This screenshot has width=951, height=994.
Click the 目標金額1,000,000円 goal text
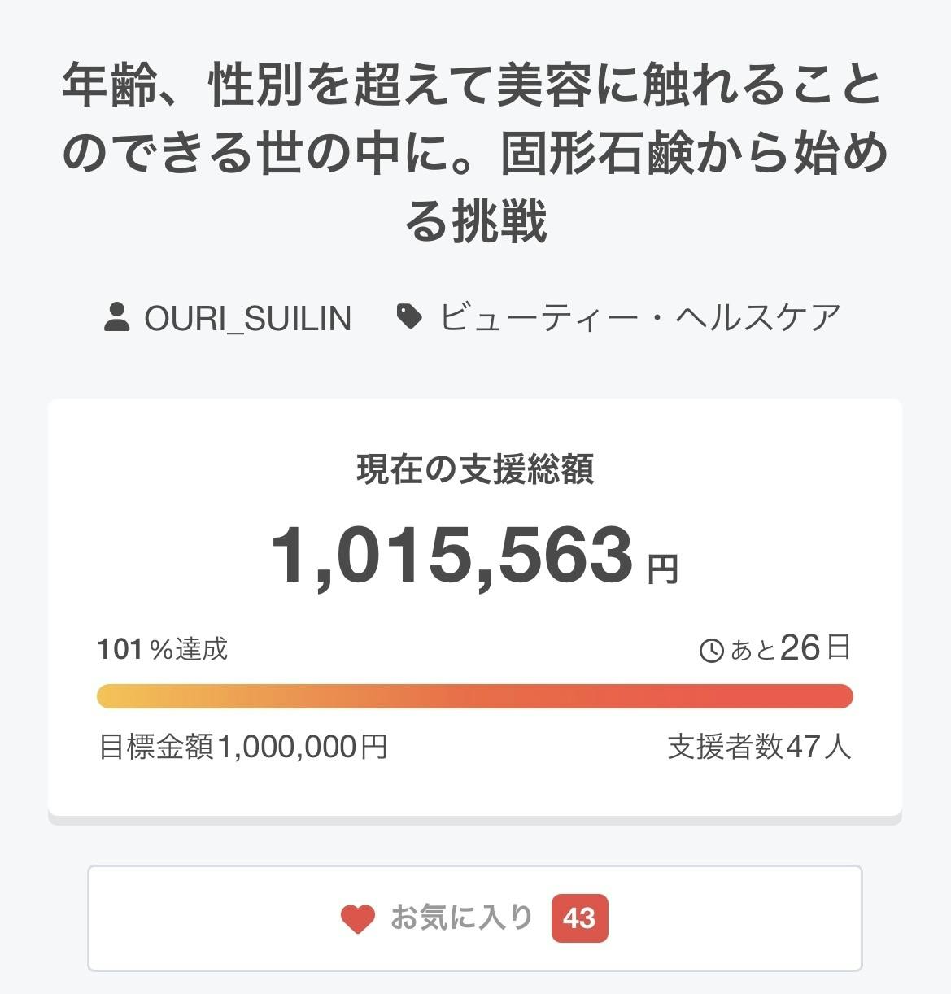coord(243,746)
